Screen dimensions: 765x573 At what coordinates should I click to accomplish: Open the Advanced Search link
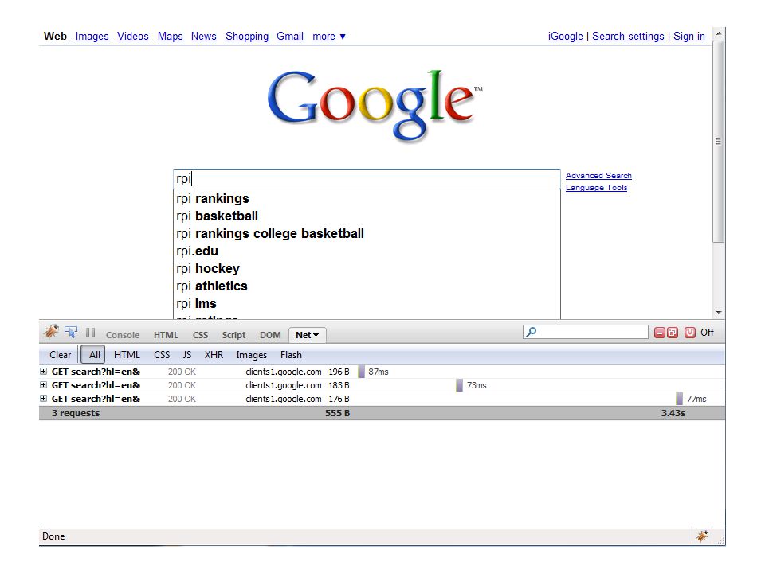598,175
